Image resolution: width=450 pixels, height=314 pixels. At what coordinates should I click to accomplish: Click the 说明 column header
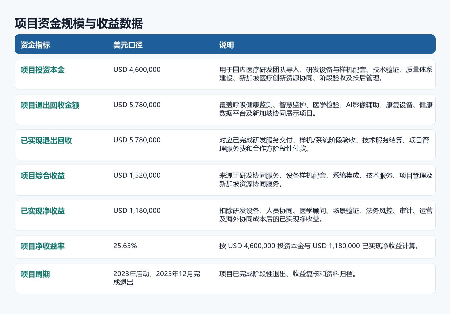pos(227,45)
